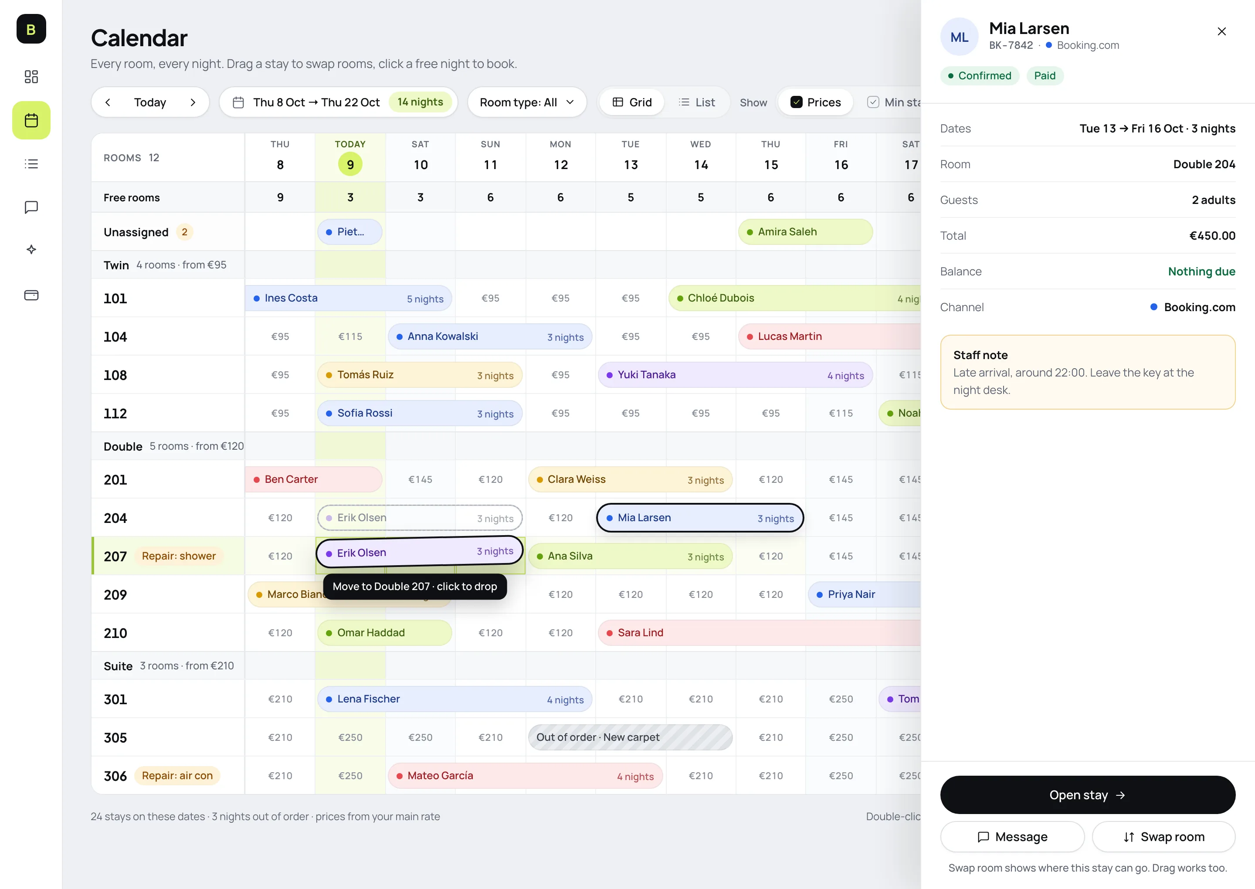
Task: Click the 14 nights badge
Action: [x=420, y=102]
